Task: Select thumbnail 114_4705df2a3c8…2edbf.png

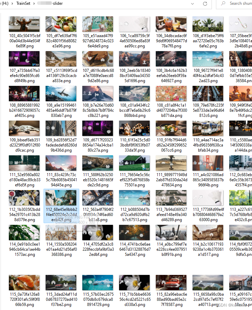Action: (98, 232)
